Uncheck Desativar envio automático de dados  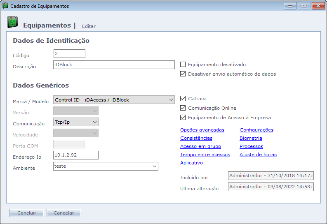(183, 74)
